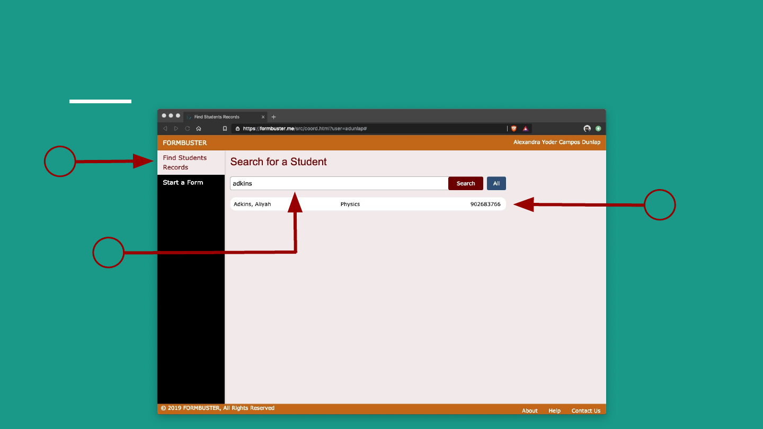Click the lock icon in the address bar
Viewport: 763px width, 429px height.
coord(237,129)
